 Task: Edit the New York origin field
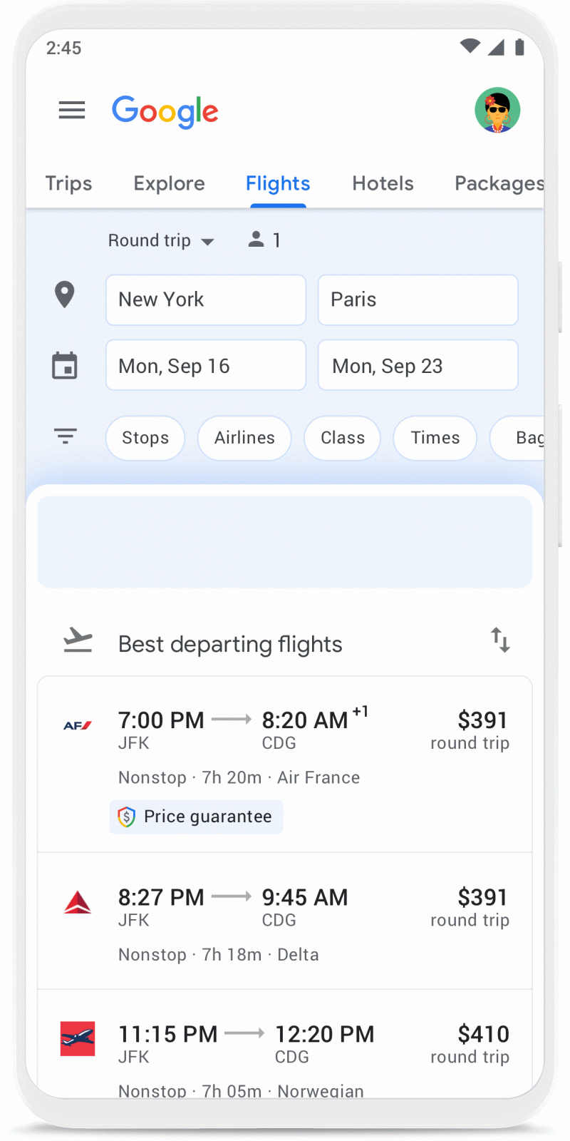(206, 300)
